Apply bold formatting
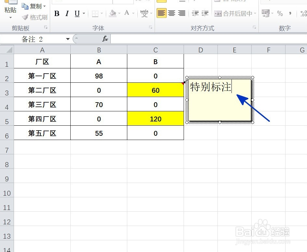 click(x=57, y=14)
